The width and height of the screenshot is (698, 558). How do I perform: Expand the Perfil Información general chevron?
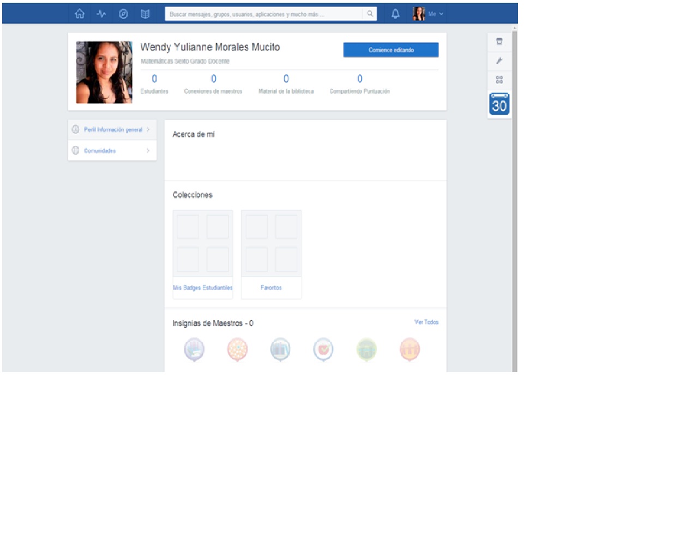(148, 130)
